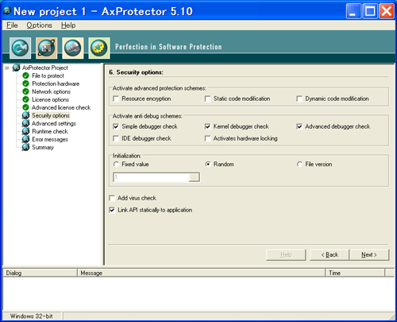The image size is (397, 322).
Task: Click the first teal CodeMeter toolbar icon
Action: tap(21, 48)
